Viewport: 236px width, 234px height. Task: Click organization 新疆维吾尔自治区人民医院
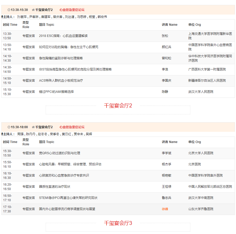(207, 81)
